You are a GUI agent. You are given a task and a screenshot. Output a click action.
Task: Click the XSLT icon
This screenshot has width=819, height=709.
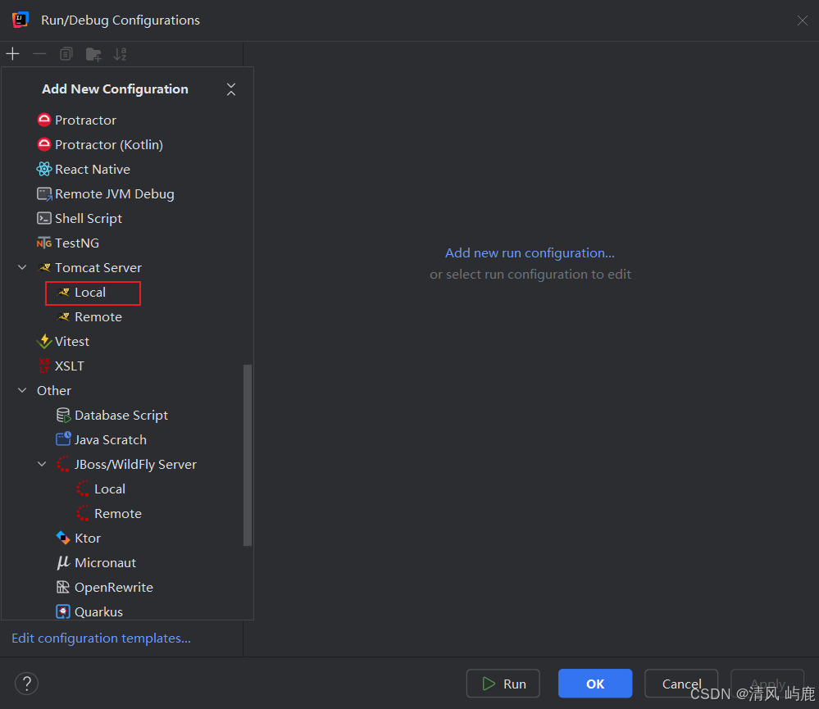[x=44, y=366]
